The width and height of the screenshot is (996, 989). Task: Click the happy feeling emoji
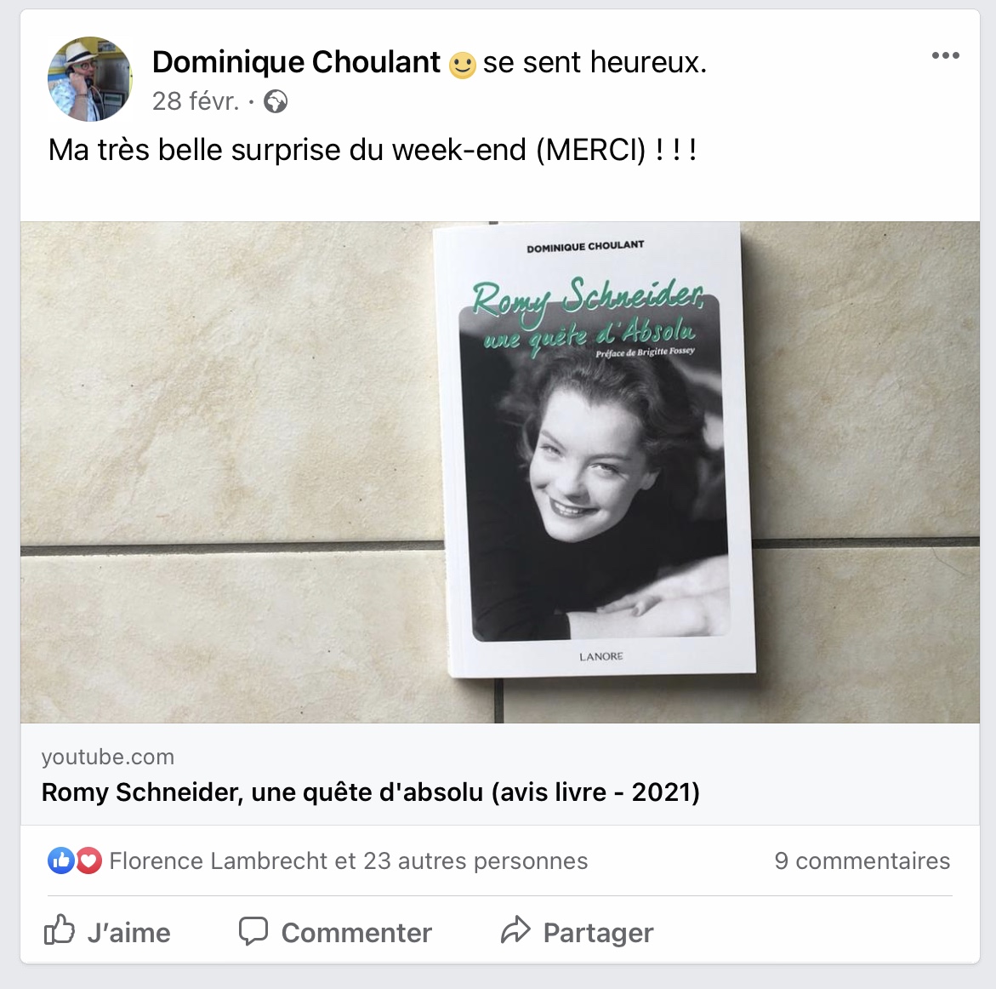click(462, 65)
